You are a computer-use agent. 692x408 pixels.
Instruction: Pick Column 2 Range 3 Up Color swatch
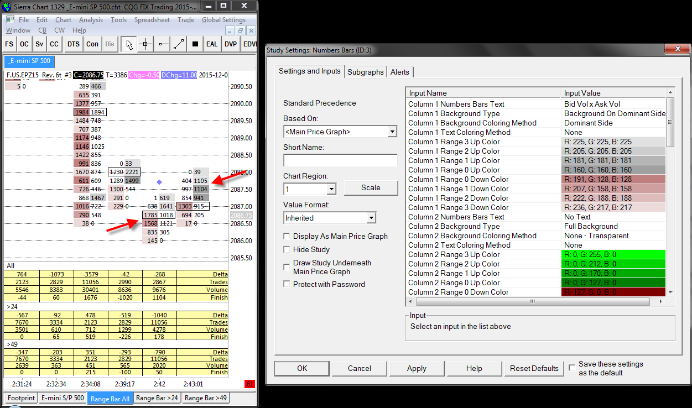(x=614, y=254)
